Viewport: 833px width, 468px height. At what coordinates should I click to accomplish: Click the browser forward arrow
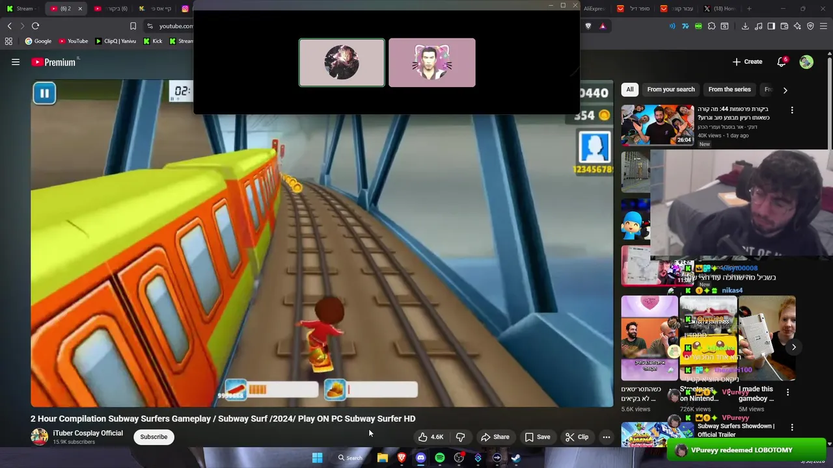click(22, 26)
